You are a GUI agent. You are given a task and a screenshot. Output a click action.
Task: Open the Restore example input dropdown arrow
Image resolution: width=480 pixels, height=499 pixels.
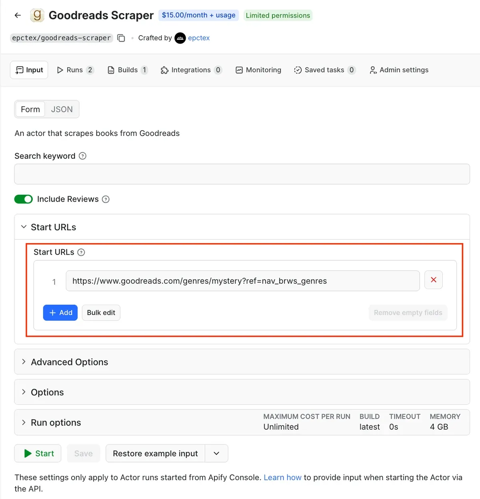coord(216,453)
